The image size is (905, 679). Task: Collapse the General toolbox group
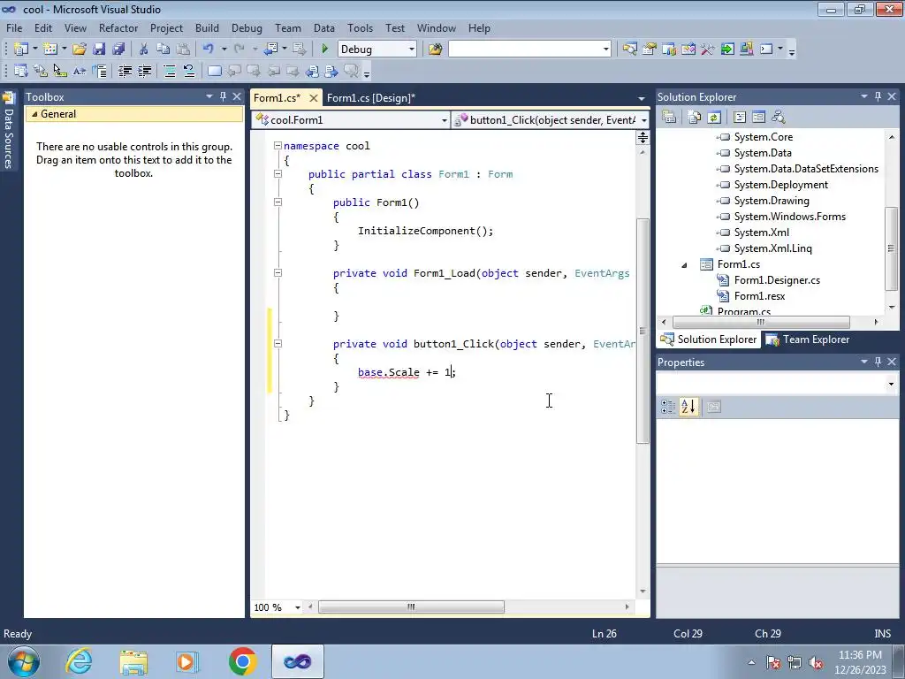[34, 114]
